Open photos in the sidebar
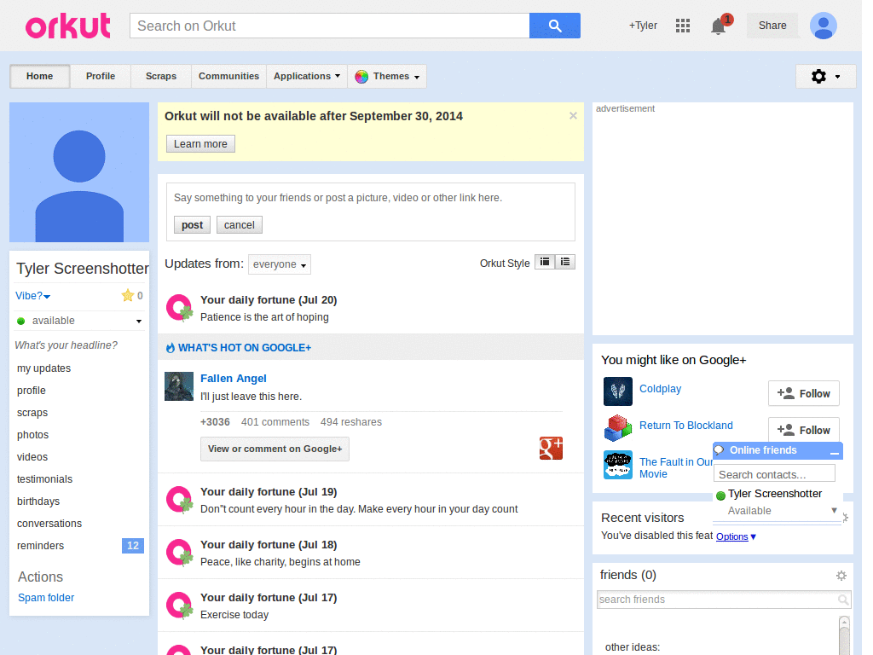The image size is (873, 655). 33,434
